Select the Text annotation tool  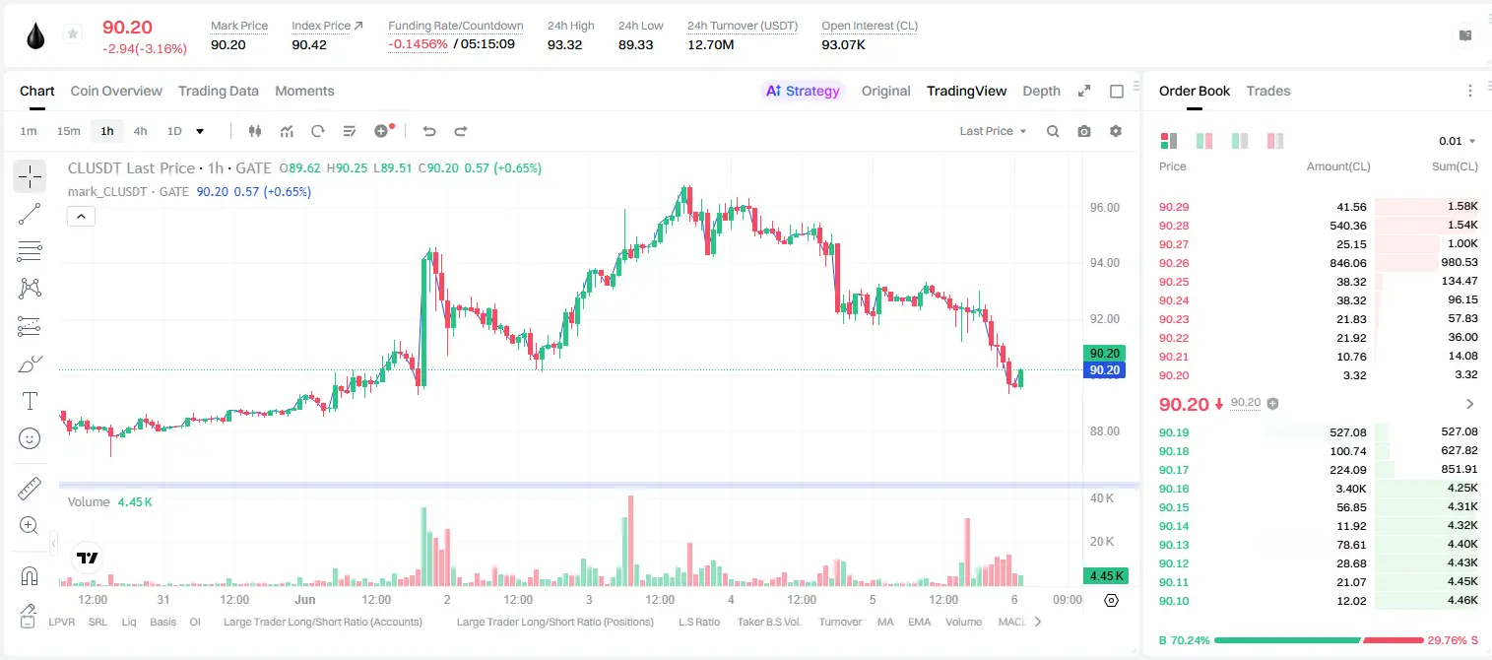[30, 401]
